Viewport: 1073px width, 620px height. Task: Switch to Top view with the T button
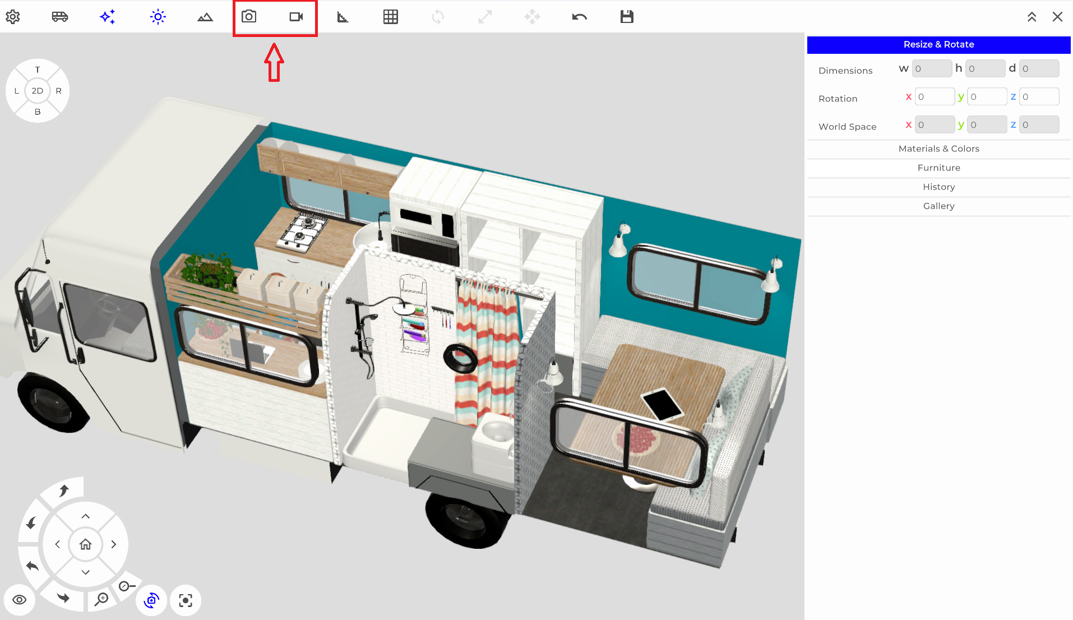[38, 70]
